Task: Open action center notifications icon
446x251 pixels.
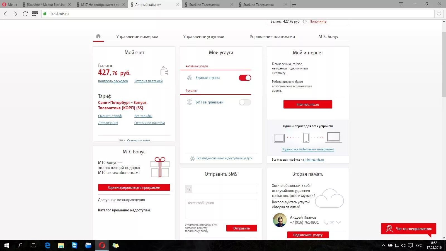Action: click(x=410, y=245)
